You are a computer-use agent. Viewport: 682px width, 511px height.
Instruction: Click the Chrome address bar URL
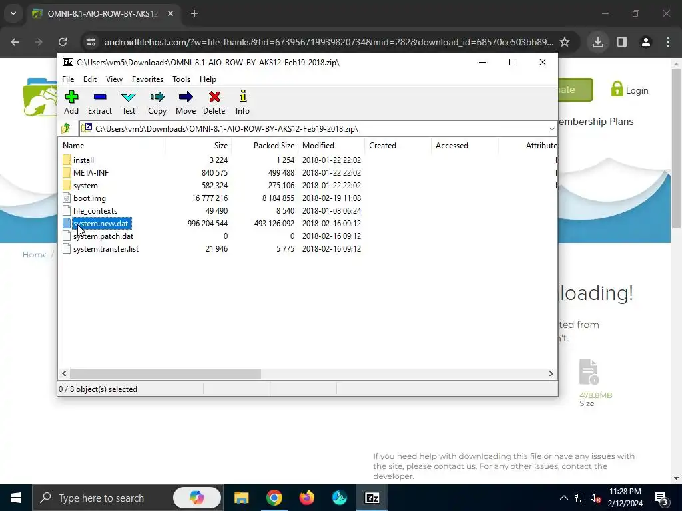(329, 42)
